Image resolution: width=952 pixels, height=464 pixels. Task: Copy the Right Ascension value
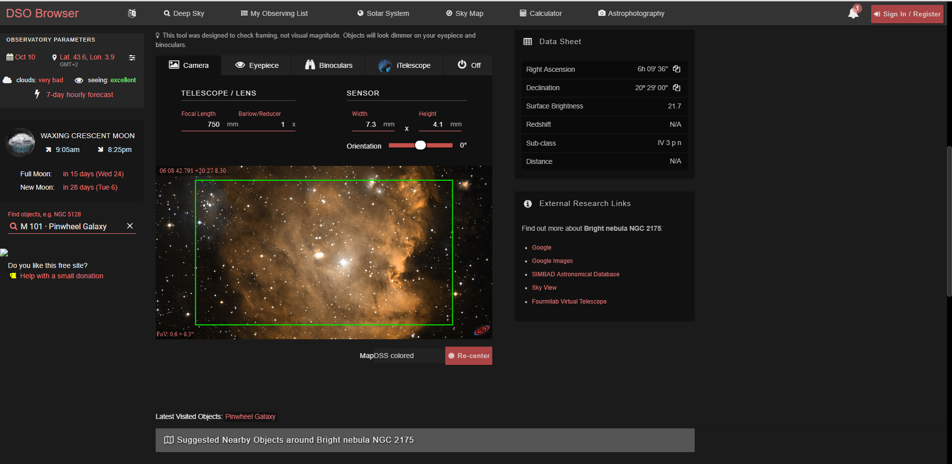[x=676, y=69]
